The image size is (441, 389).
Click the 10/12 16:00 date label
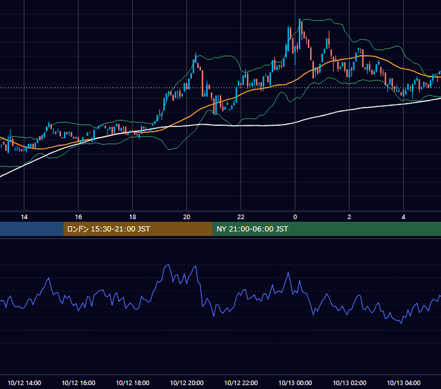coord(78,383)
